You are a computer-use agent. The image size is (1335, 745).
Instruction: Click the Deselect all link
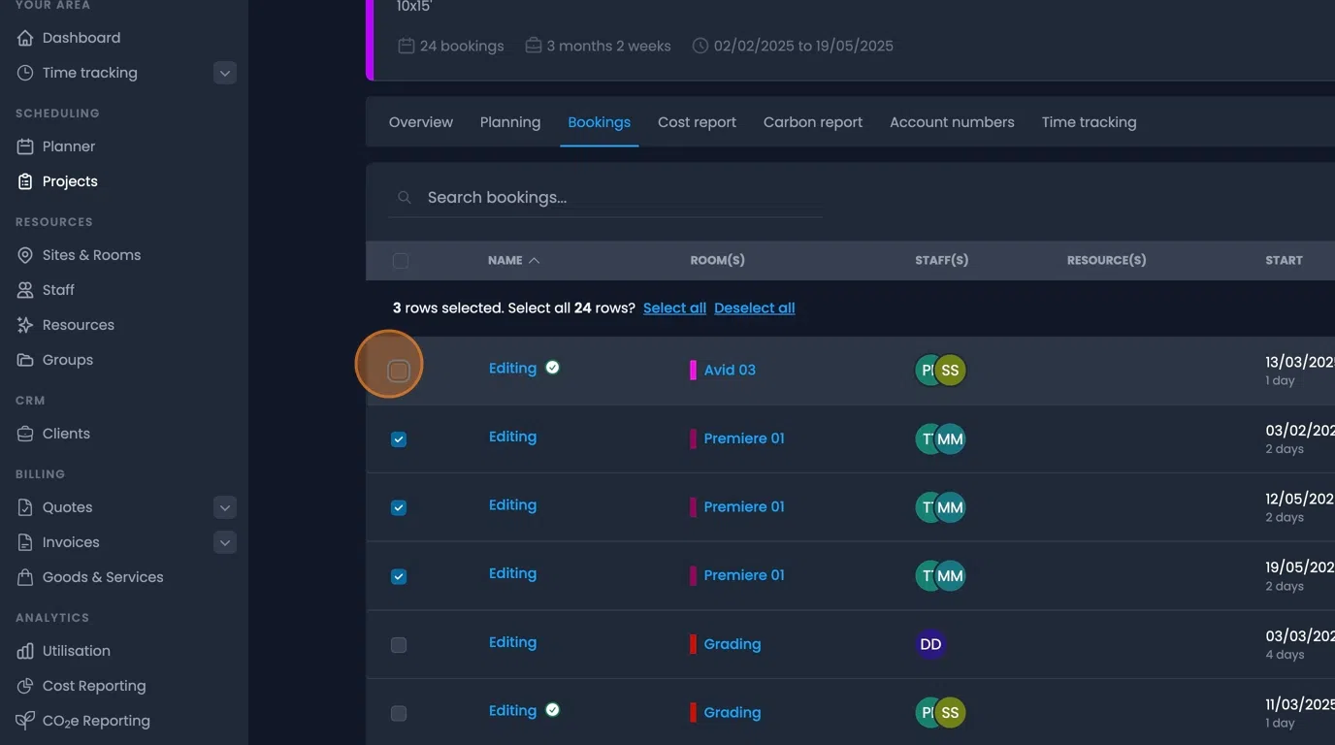click(754, 308)
